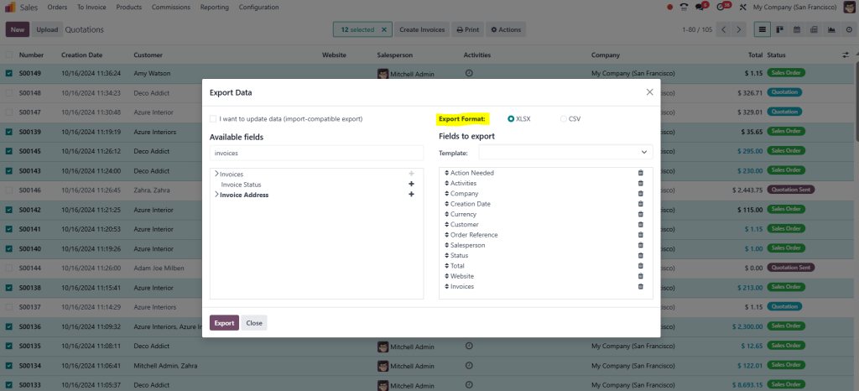This screenshot has width=859, height=391.
Task: Check row S00148 checkbox
Action: pyautogui.click(x=8, y=93)
